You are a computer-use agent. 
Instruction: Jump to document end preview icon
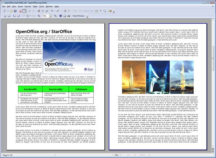coord(18,16)
